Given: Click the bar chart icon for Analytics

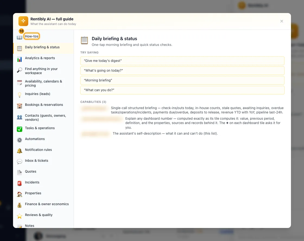Looking at the screenshot, I should coord(19,59).
